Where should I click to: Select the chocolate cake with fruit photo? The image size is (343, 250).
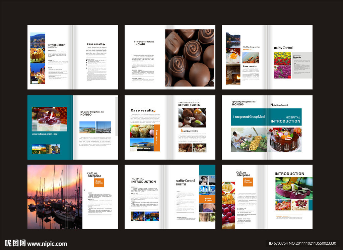coord(284,140)
